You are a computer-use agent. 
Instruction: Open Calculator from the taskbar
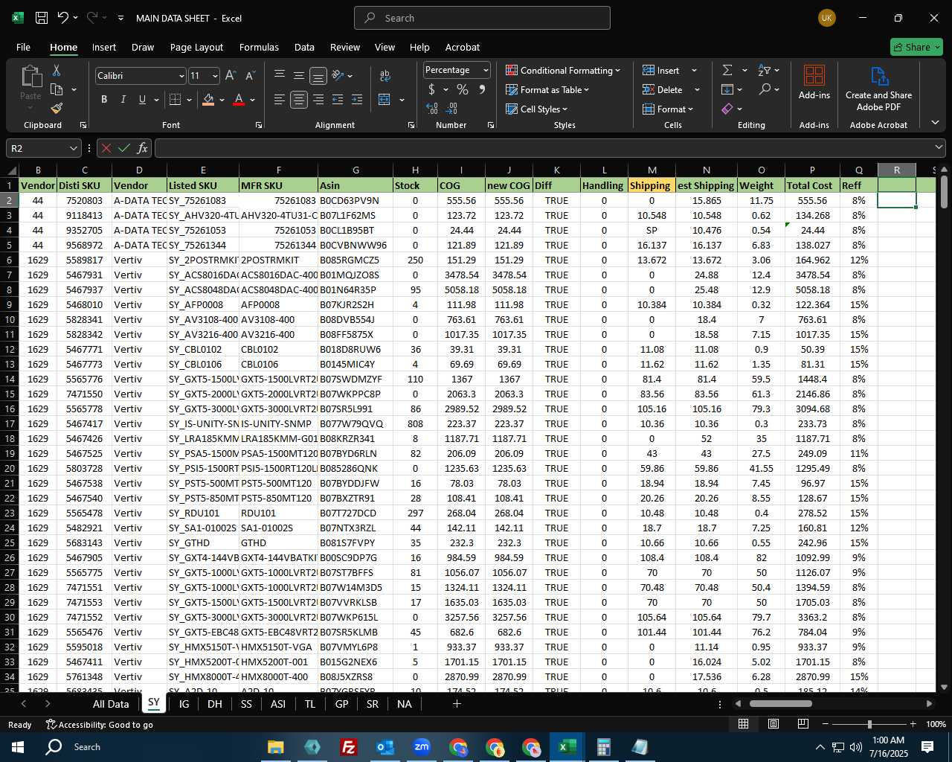pos(604,747)
